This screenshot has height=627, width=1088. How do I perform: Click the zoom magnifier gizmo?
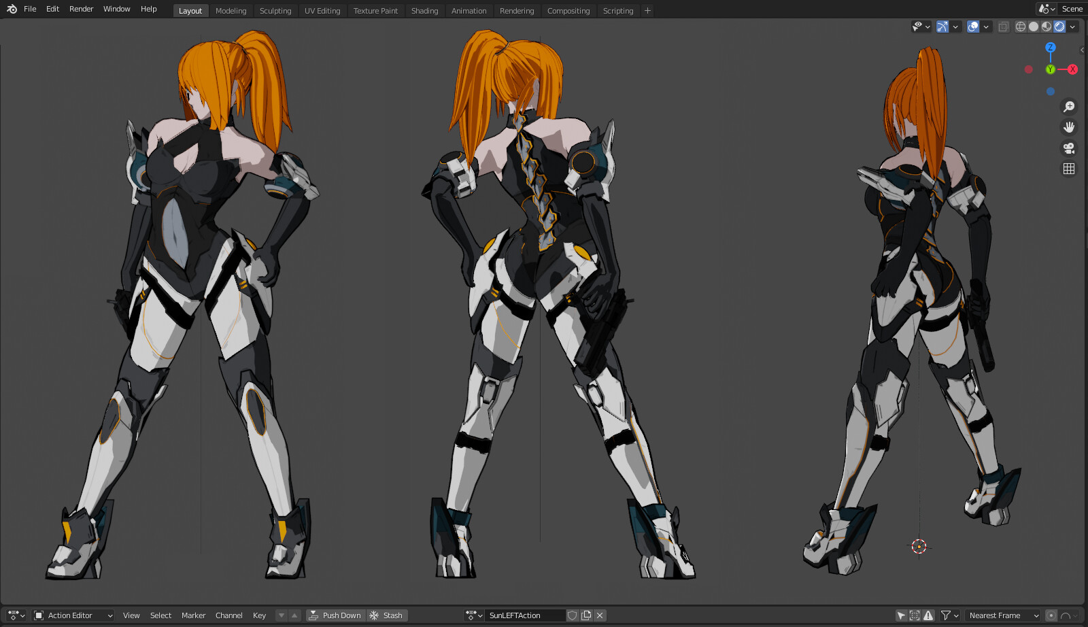pyautogui.click(x=1069, y=106)
